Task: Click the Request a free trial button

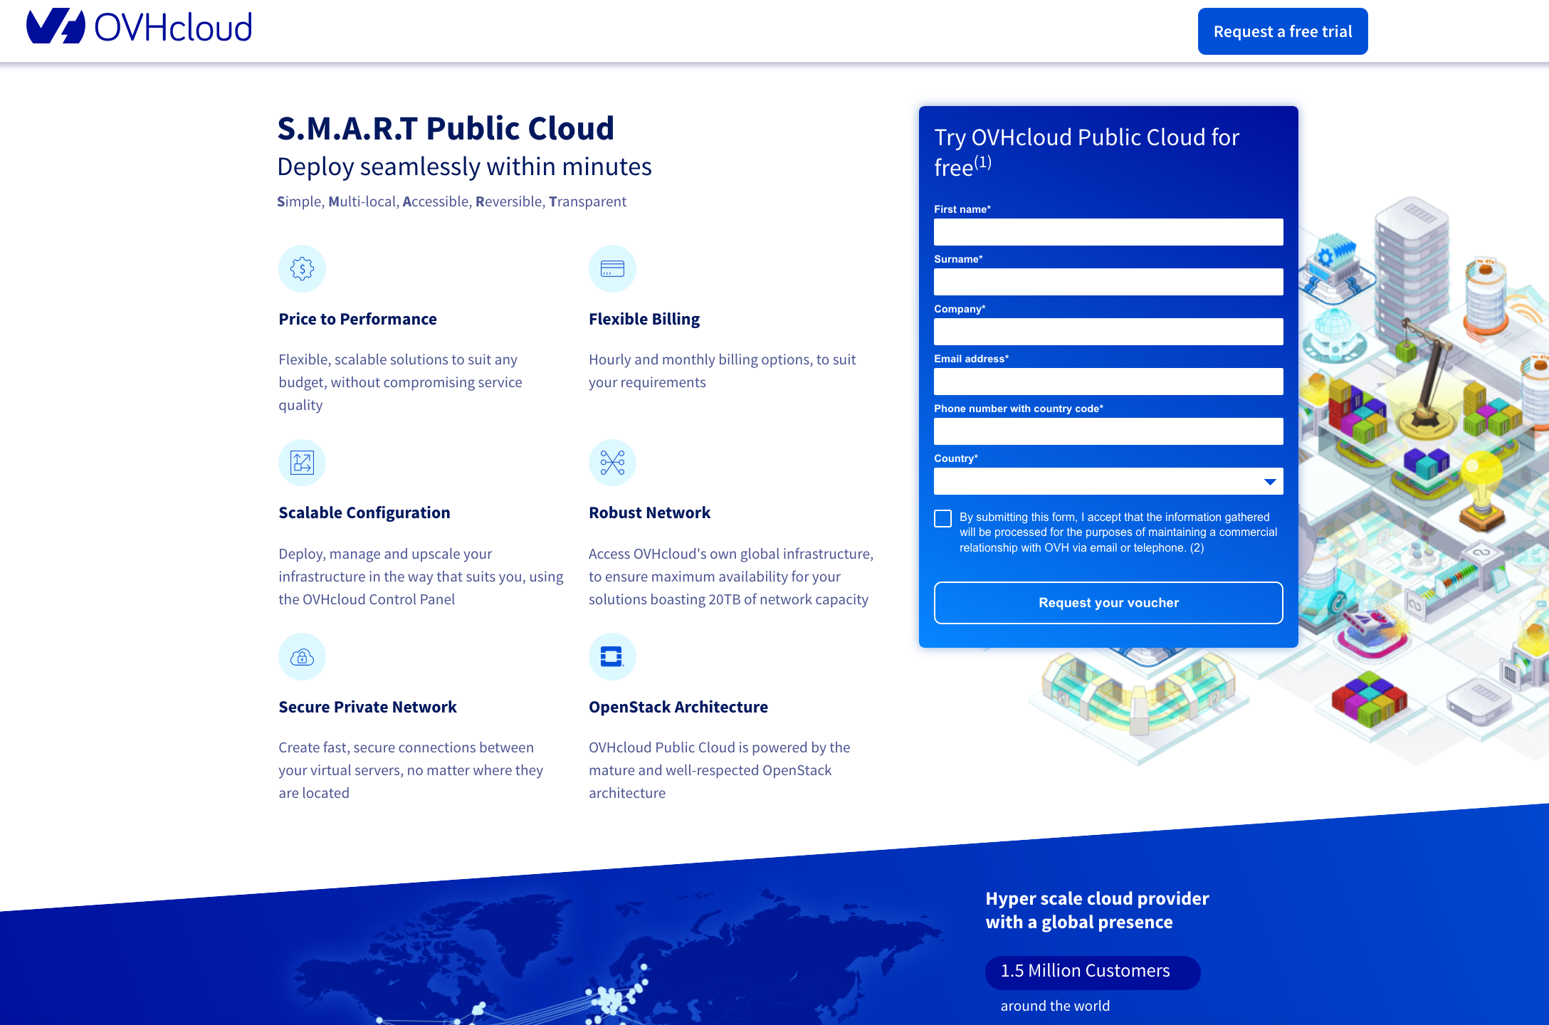Action: pyautogui.click(x=1283, y=31)
